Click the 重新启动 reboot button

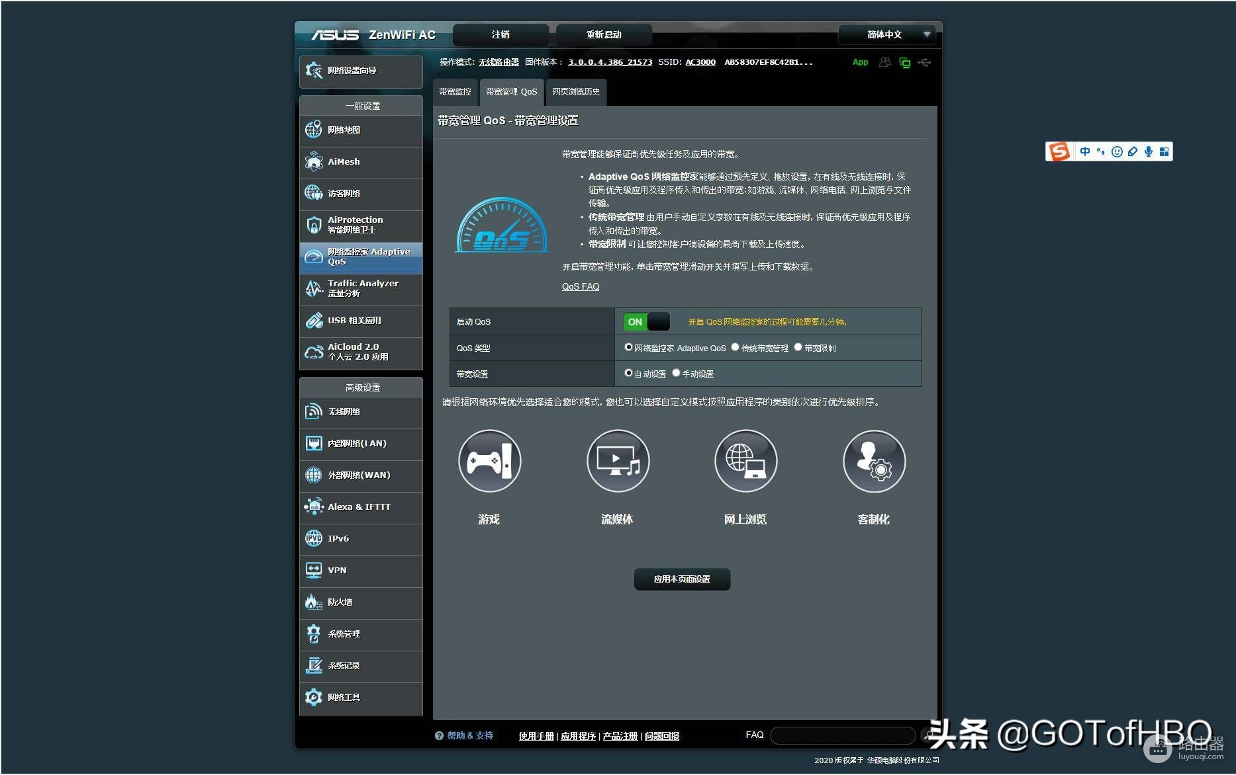click(604, 34)
